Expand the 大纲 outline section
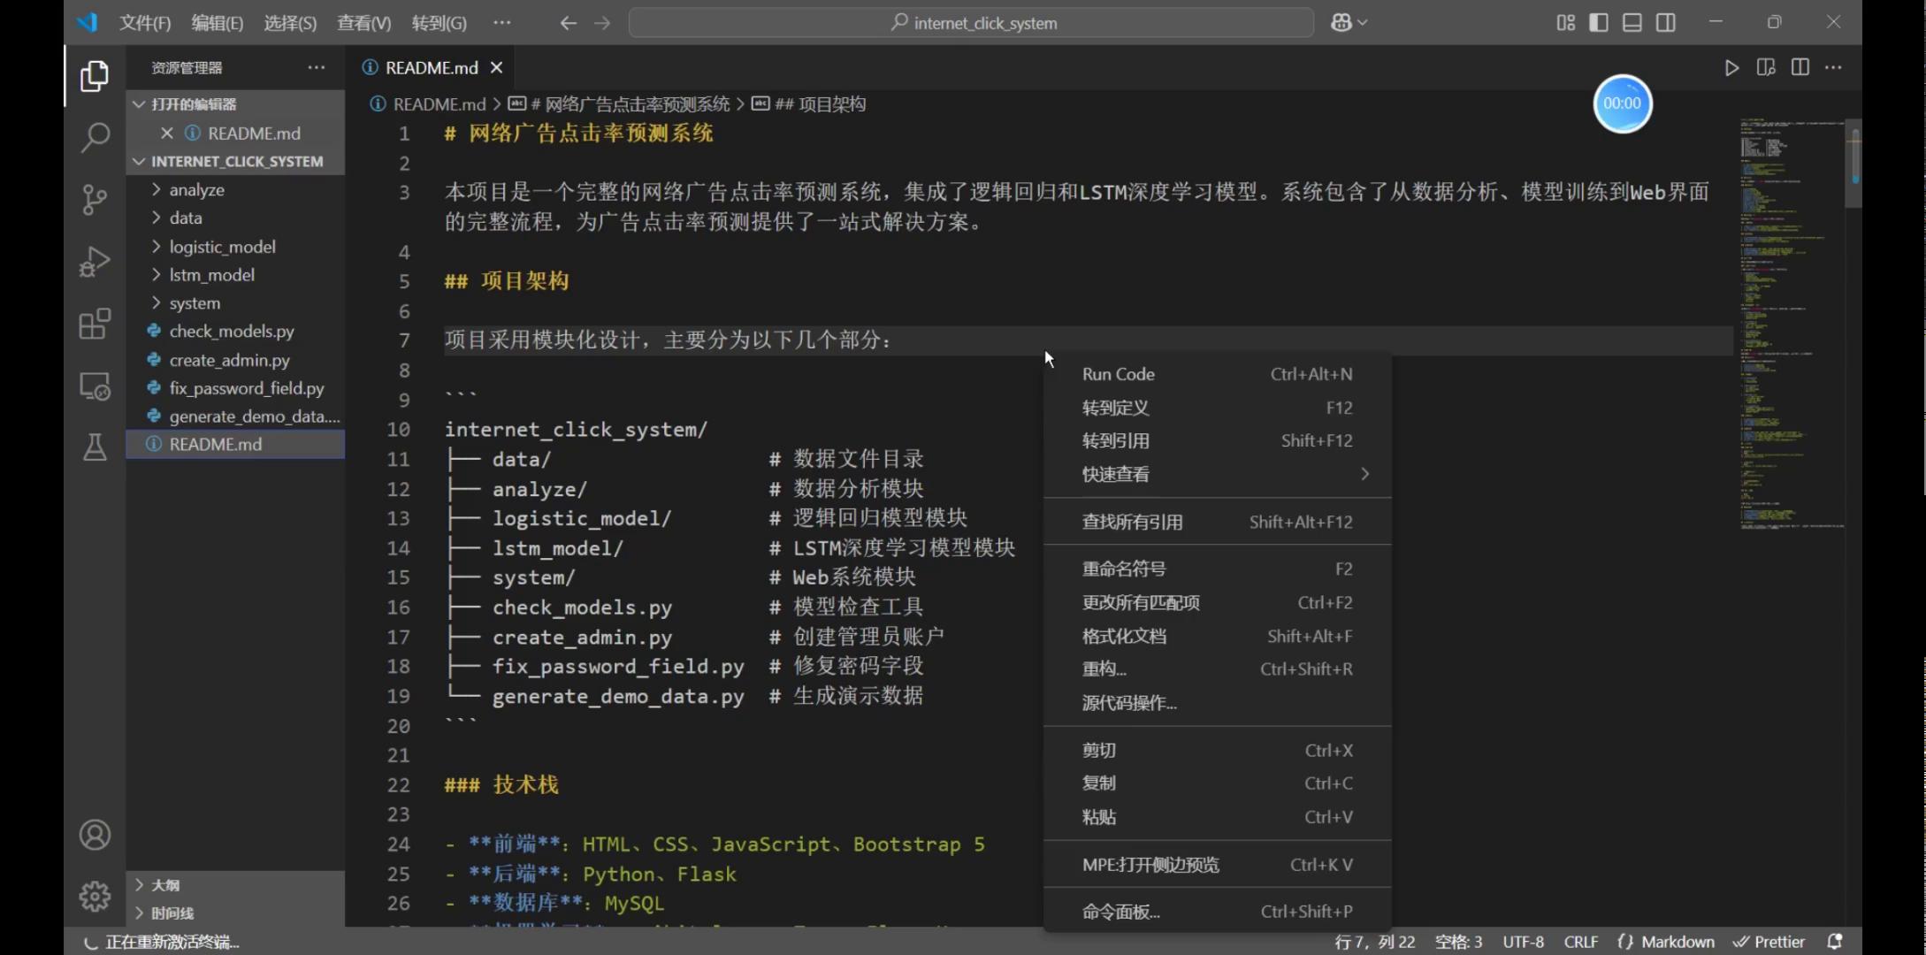 click(x=235, y=885)
